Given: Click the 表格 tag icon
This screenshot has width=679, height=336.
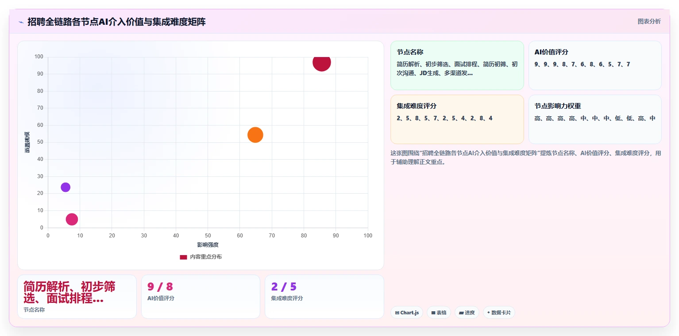Looking at the screenshot, I should (433, 313).
